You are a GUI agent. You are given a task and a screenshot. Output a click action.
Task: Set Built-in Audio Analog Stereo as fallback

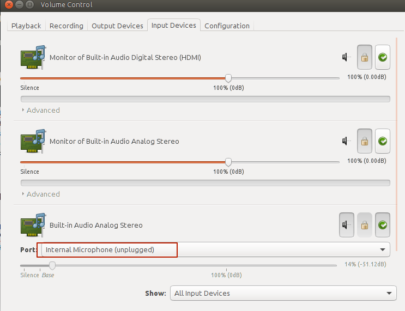(383, 225)
